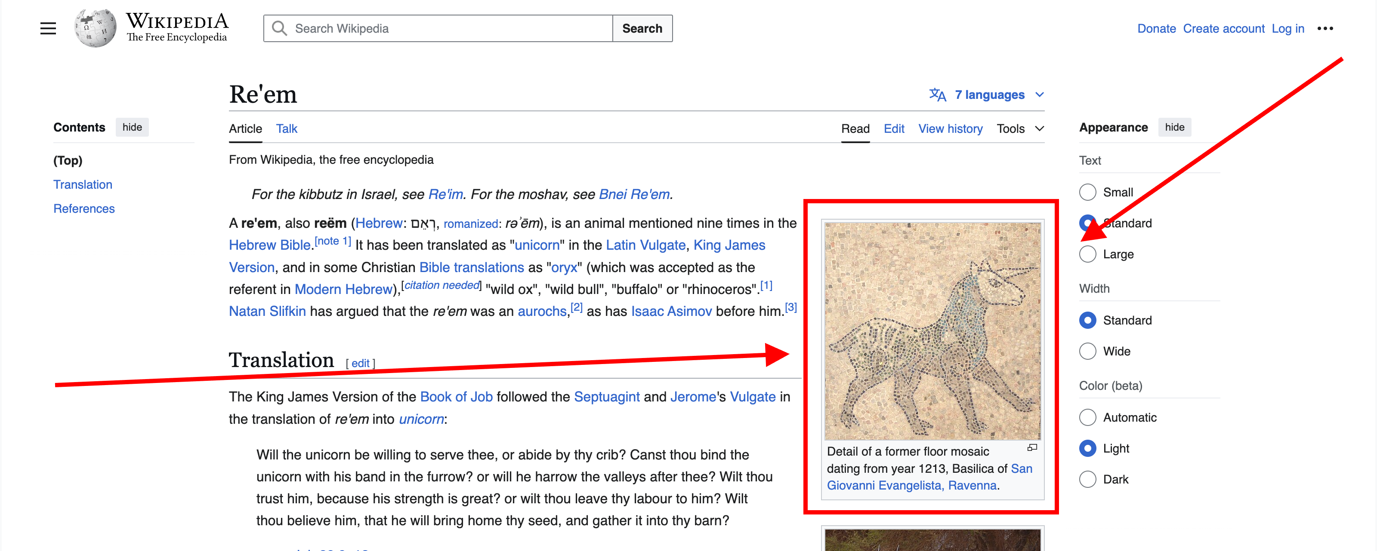
Task: Select Wide width option
Action: pos(1087,351)
